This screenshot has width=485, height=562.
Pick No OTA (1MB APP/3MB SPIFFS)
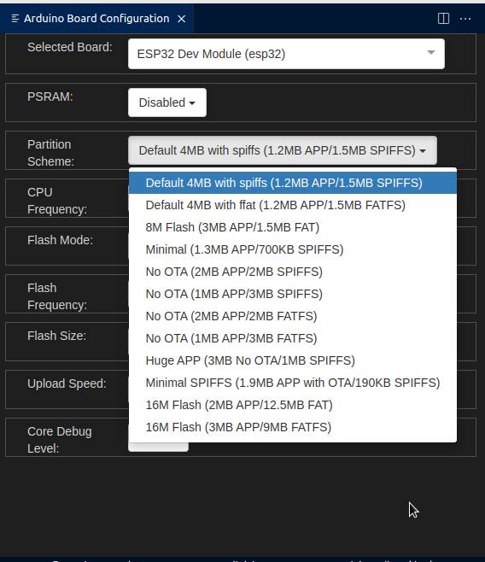click(293, 294)
